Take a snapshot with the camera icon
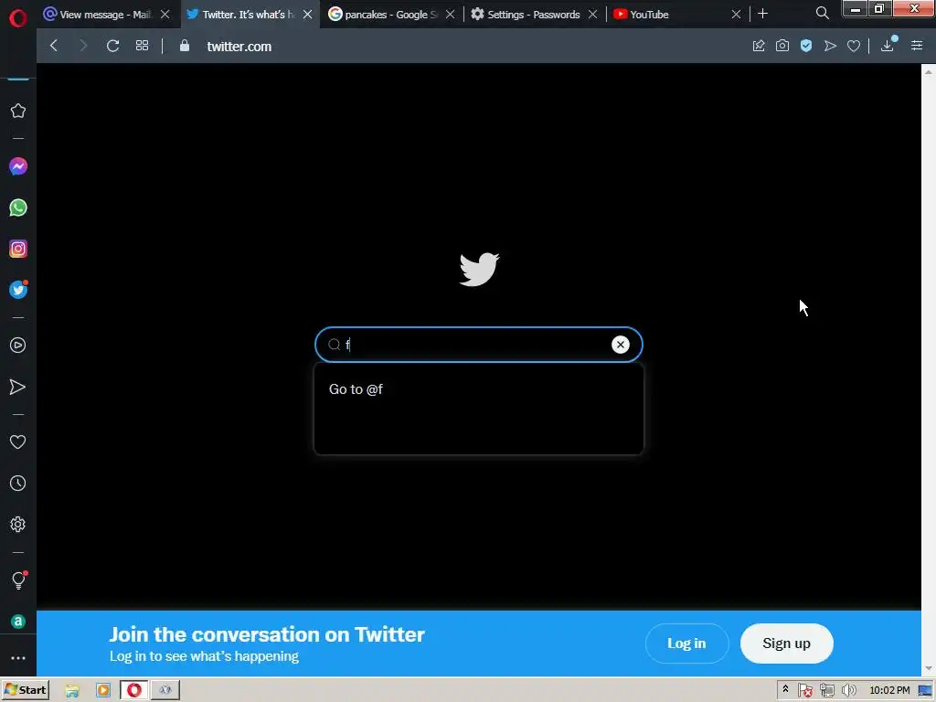 (x=782, y=46)
